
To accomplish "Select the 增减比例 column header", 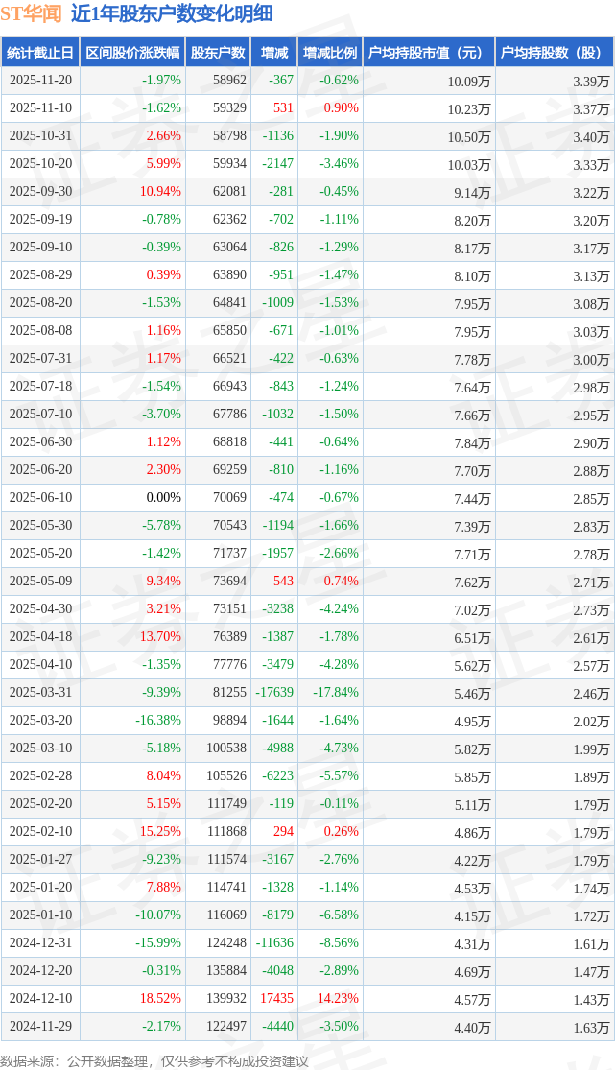I will pyautogui.click(x=330, y=53).
